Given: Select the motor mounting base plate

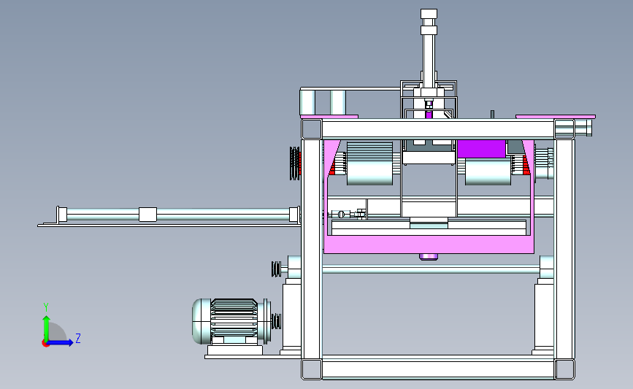Looking at the screenshot, I should 253,356.
